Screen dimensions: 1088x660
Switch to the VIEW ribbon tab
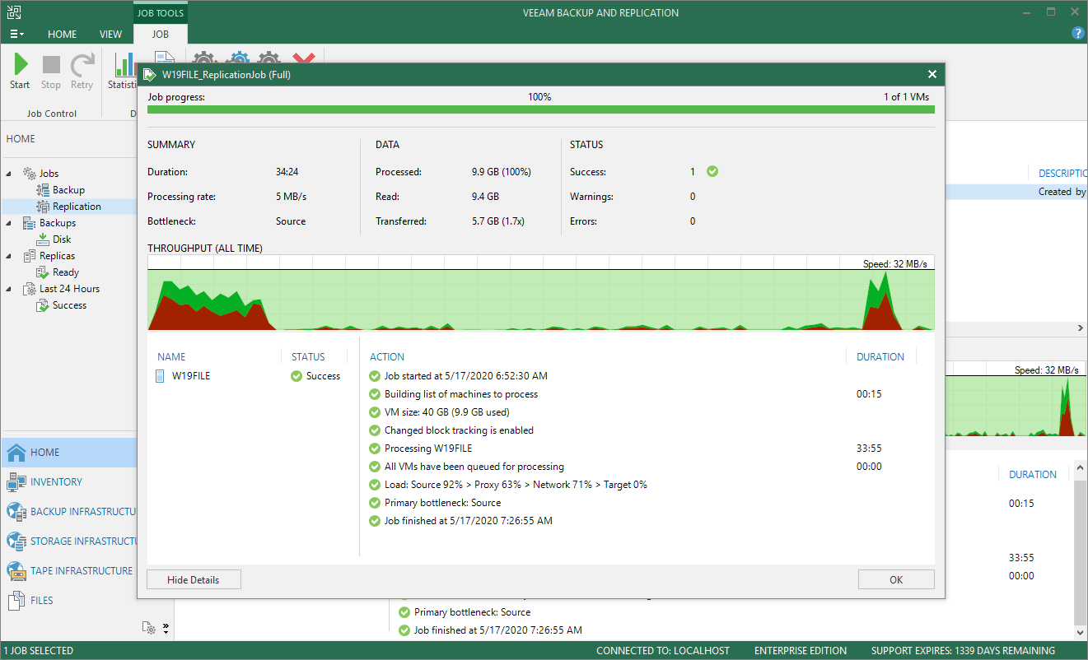(110, 35)
